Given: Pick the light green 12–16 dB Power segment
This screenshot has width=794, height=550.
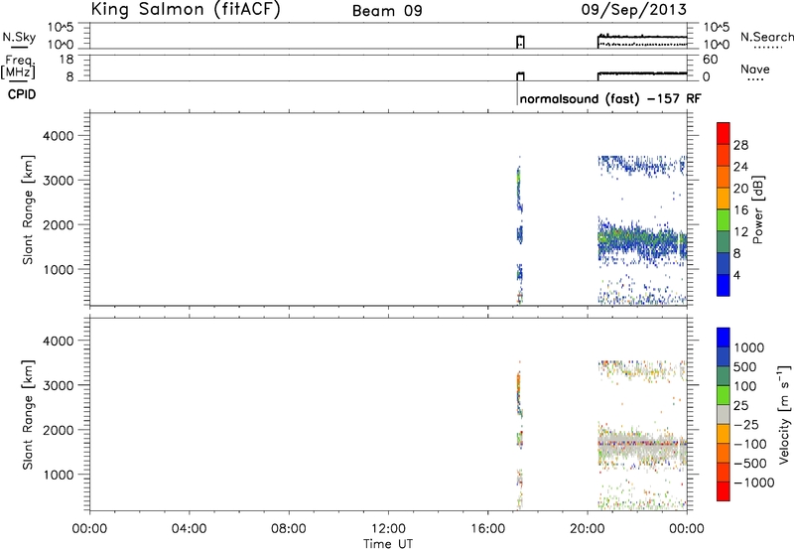Looking at the screenshot, I should (x=724, y=219).
